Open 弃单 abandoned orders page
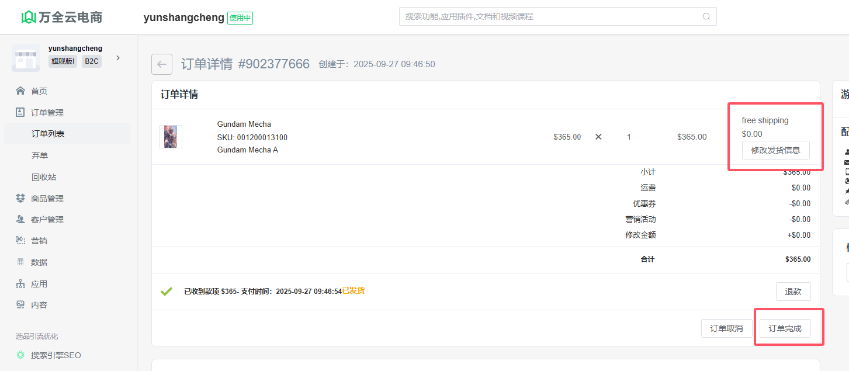849x371 pixels. (x=40, y=155)
